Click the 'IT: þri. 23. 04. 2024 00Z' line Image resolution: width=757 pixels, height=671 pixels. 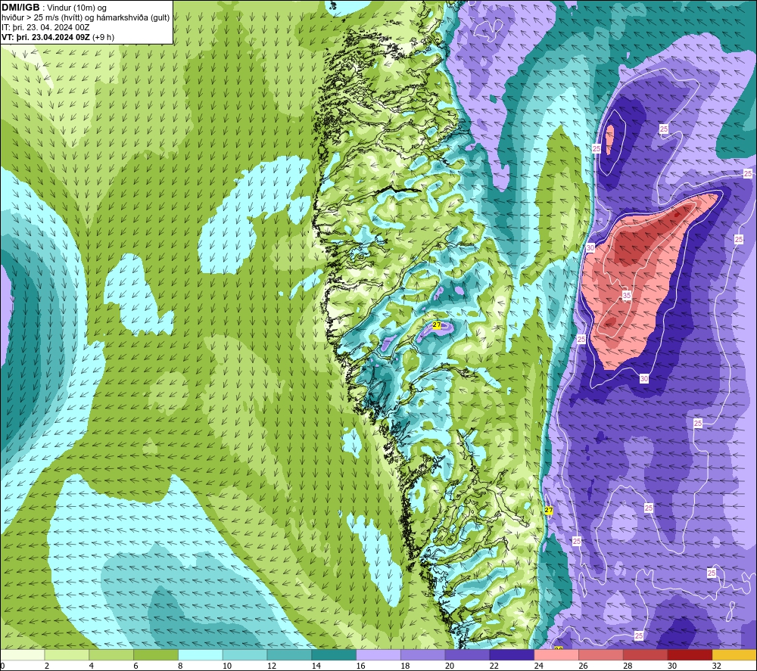click(45, 27)
